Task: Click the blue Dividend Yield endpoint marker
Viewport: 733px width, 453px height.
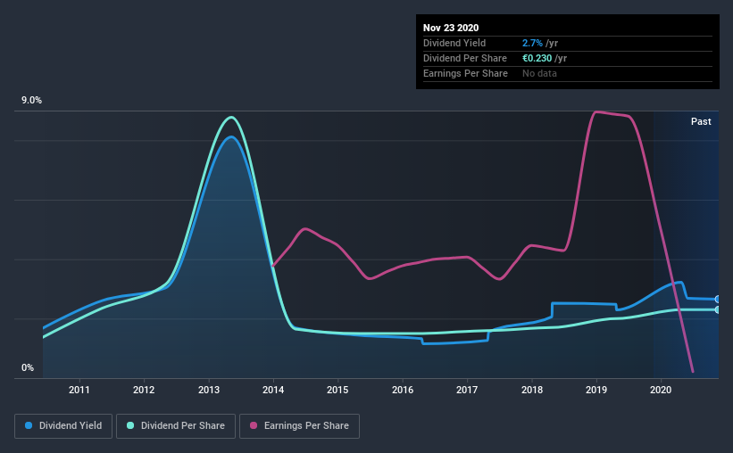Action: (718, 299)
